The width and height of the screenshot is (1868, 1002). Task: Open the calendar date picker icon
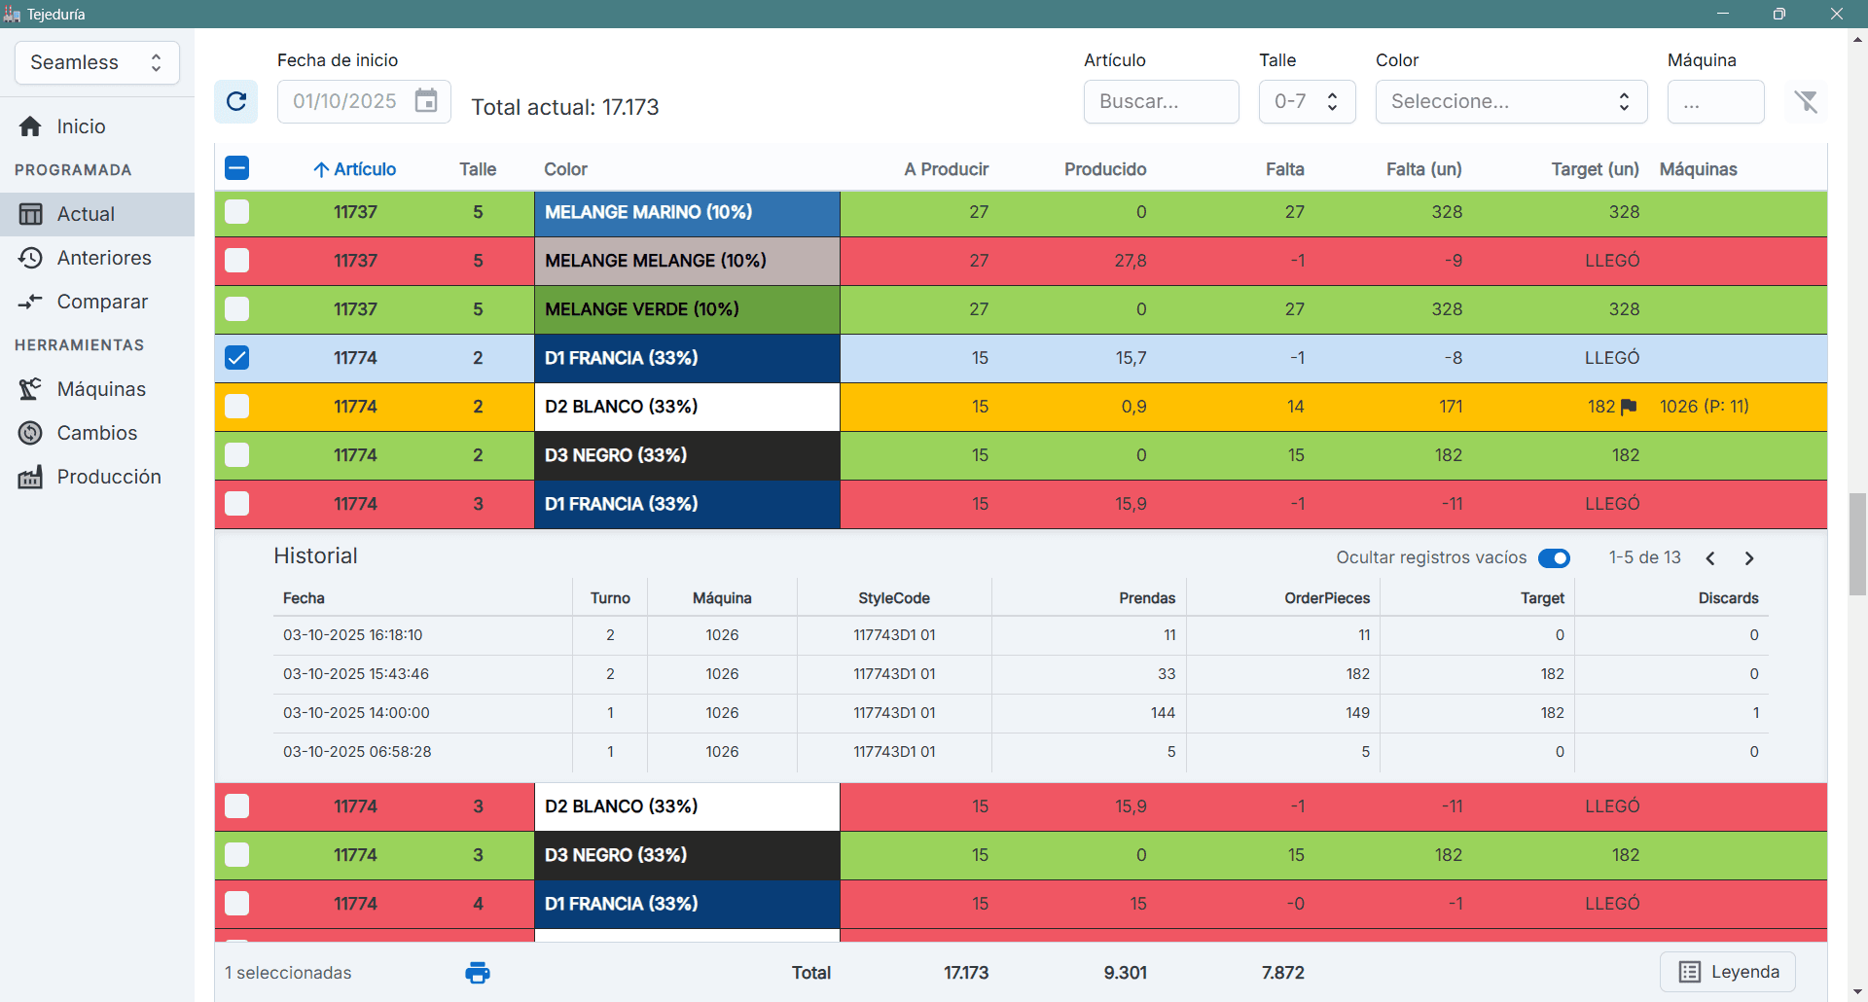(426, 101)
